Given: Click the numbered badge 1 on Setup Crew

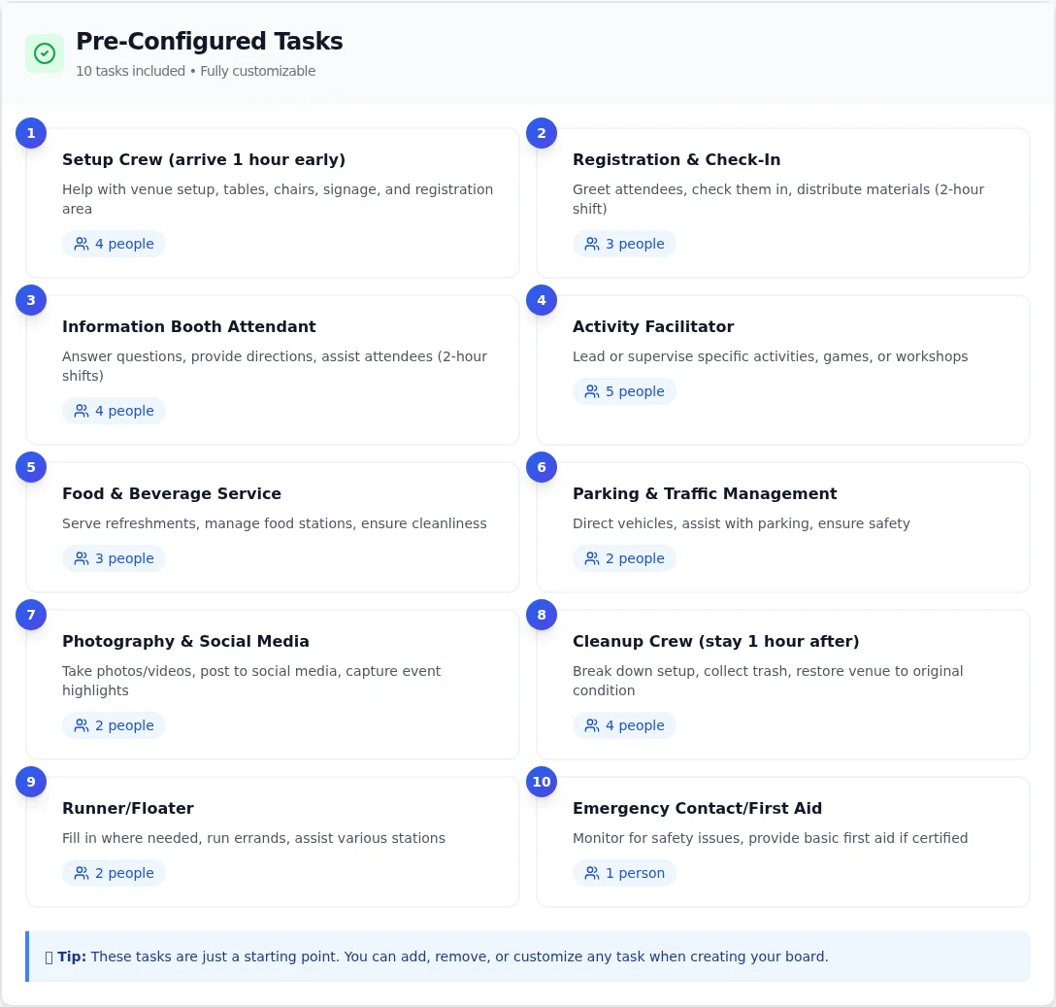Looking at the screenshot, I should point(30,133).
